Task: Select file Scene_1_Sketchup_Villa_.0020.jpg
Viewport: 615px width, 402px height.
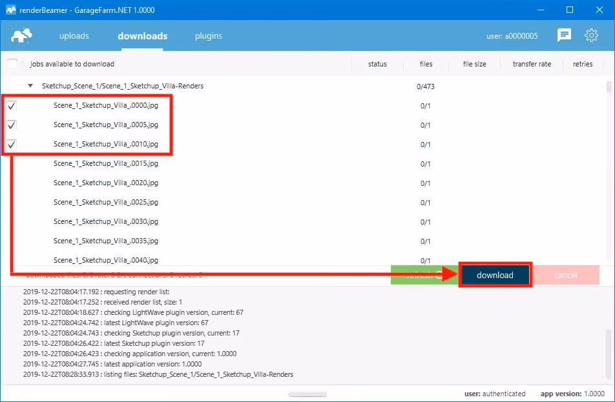Action: pos(105,183)
